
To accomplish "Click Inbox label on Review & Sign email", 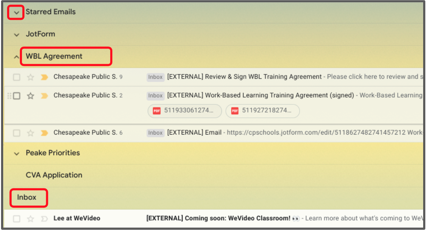I will click(x=156, y=77).
